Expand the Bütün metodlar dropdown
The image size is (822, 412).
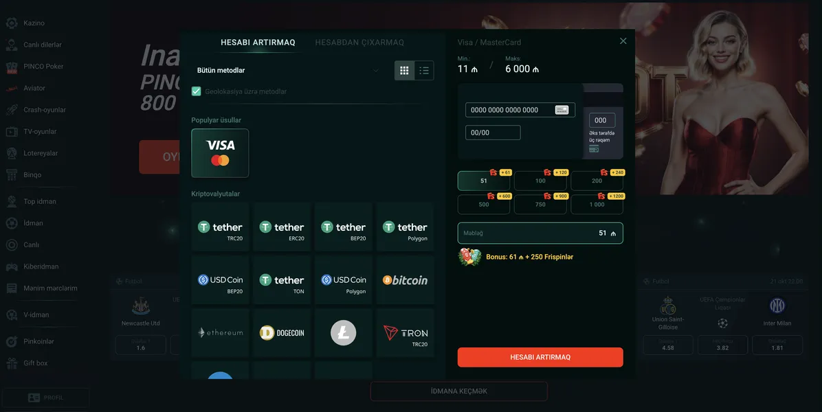288,70
